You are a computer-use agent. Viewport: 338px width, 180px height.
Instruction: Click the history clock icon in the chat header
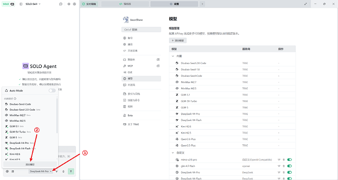tap(61, 4)
